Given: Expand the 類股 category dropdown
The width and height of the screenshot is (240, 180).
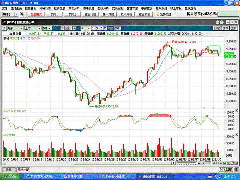Looking at the screenshot, I should coord(21,28).
